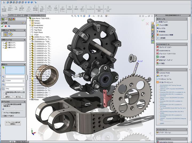Click the 合致 mate paperclip tool

click(16, 8)
